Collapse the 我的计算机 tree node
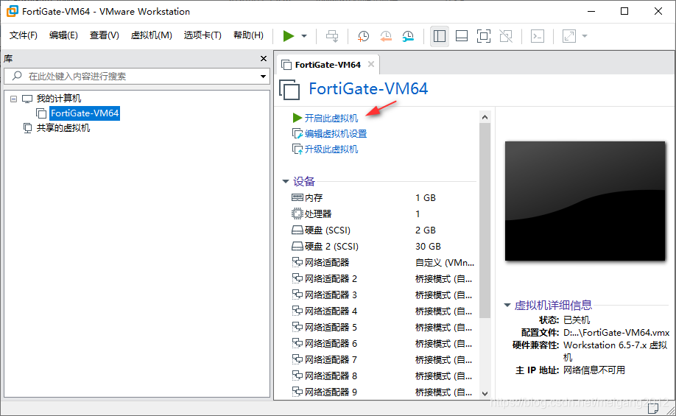 [x=13, y=99]
